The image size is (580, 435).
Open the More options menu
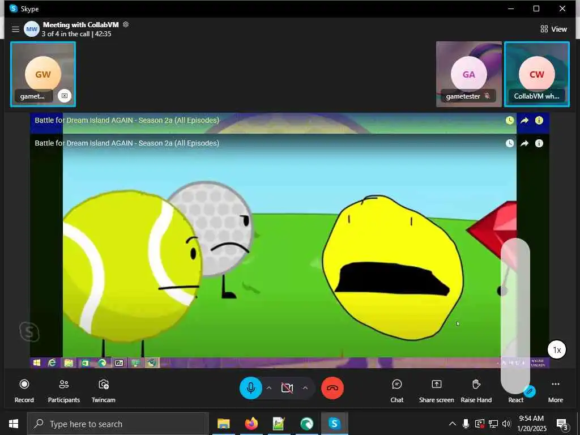[x=555, y=390]
